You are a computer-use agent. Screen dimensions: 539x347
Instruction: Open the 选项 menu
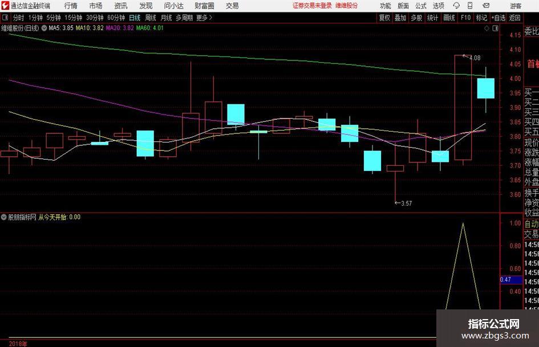(438, 6)
